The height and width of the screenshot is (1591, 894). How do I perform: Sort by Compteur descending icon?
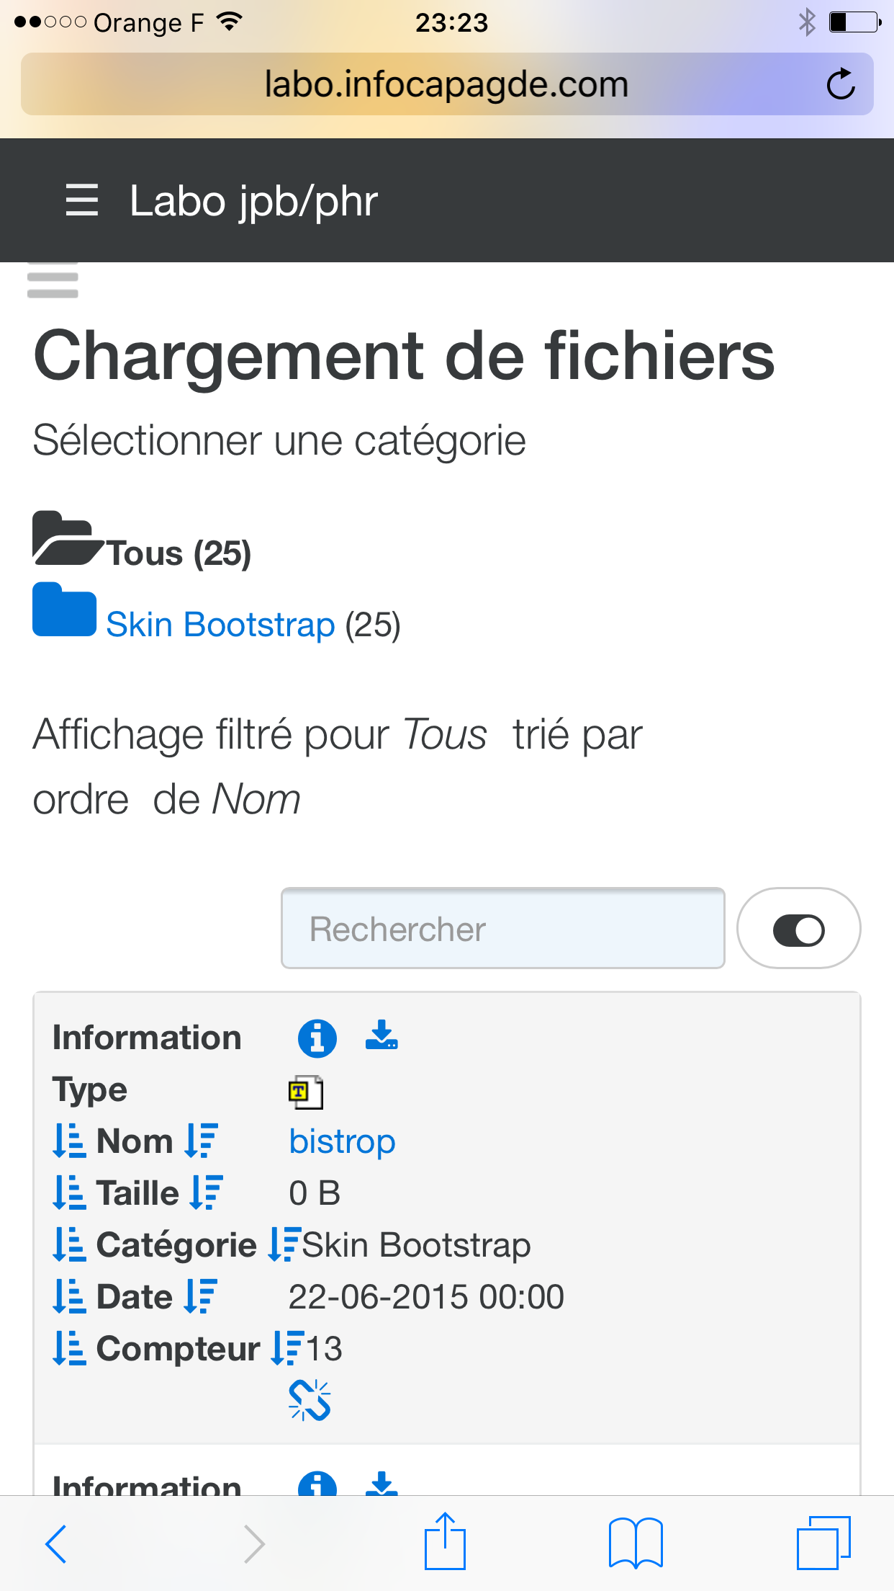pyautogui.click(x=288, y=1348)
